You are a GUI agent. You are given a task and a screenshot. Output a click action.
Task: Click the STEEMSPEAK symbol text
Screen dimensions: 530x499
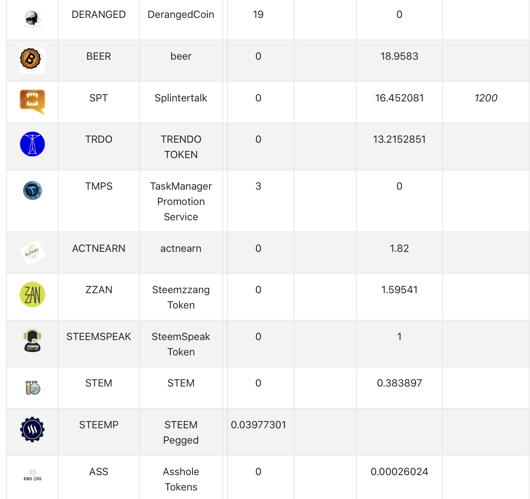click(99, 337)
